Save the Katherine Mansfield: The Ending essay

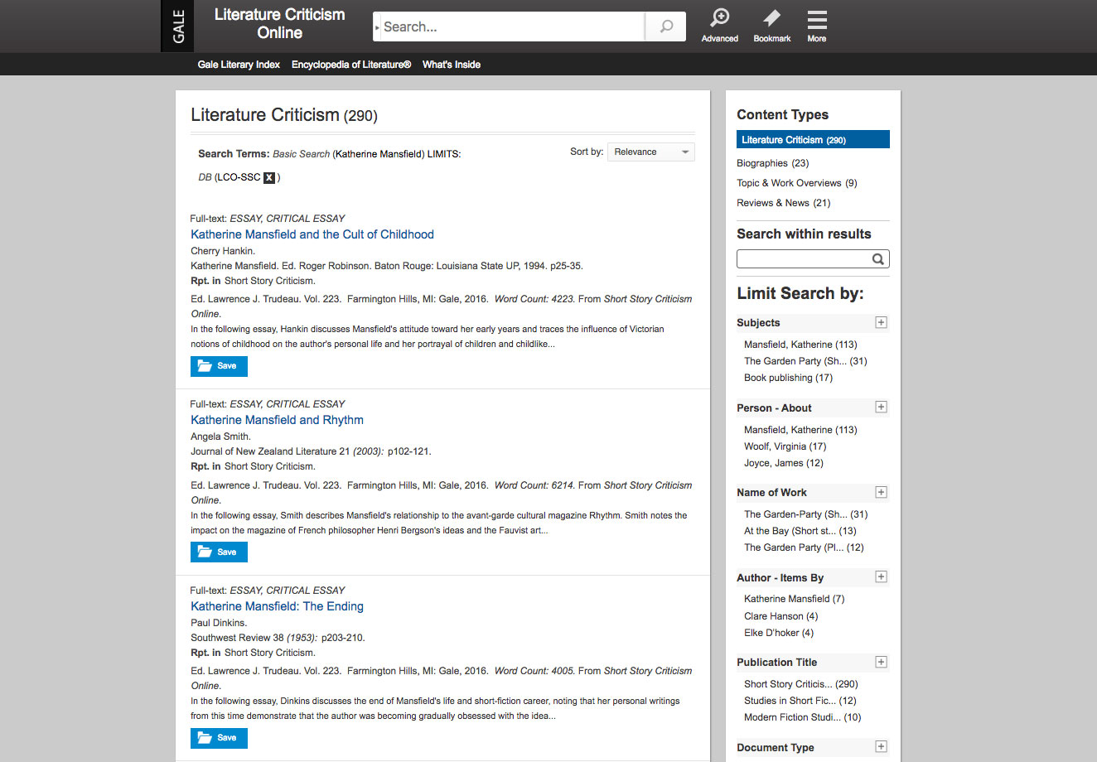tap(219, 738)
